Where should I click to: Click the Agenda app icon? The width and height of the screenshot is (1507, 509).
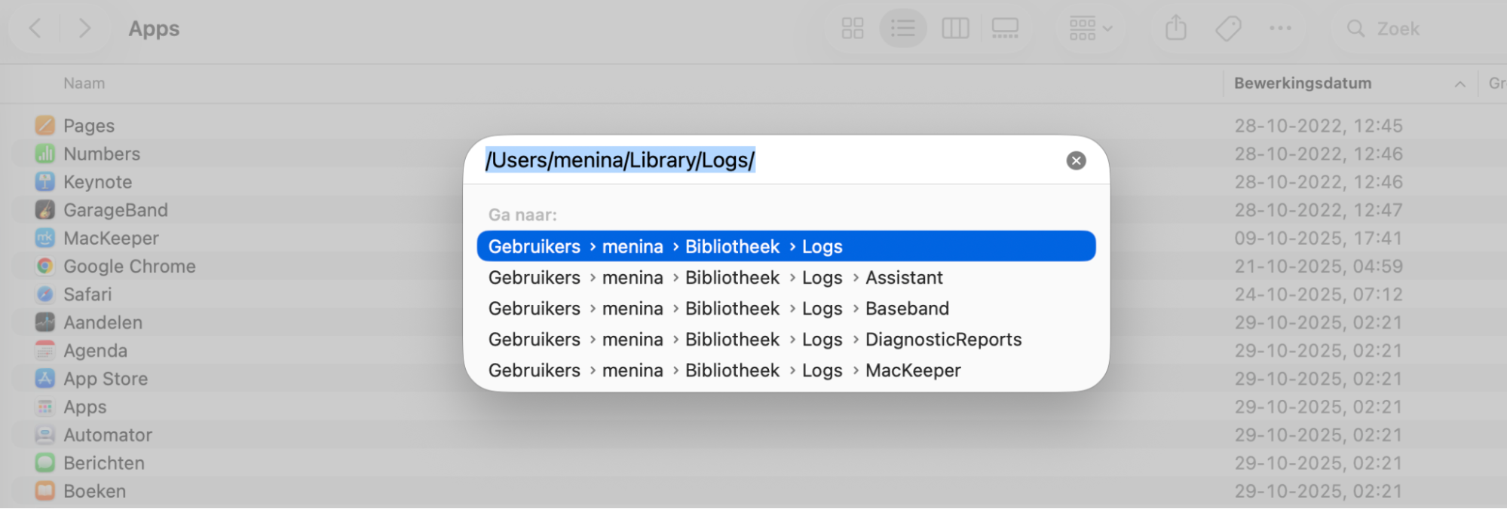click(x=45, y=350)
